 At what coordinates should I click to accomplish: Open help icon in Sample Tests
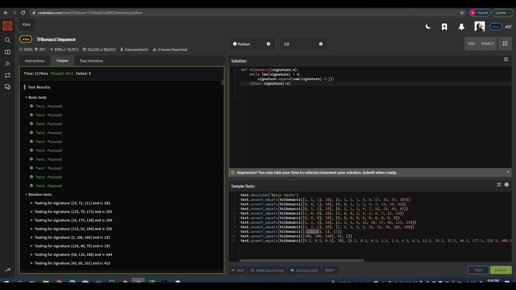pos(507,185)
